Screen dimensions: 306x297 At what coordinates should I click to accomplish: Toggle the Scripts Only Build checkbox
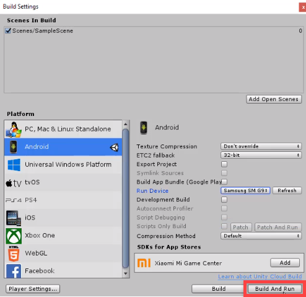(x=224, y=226)
